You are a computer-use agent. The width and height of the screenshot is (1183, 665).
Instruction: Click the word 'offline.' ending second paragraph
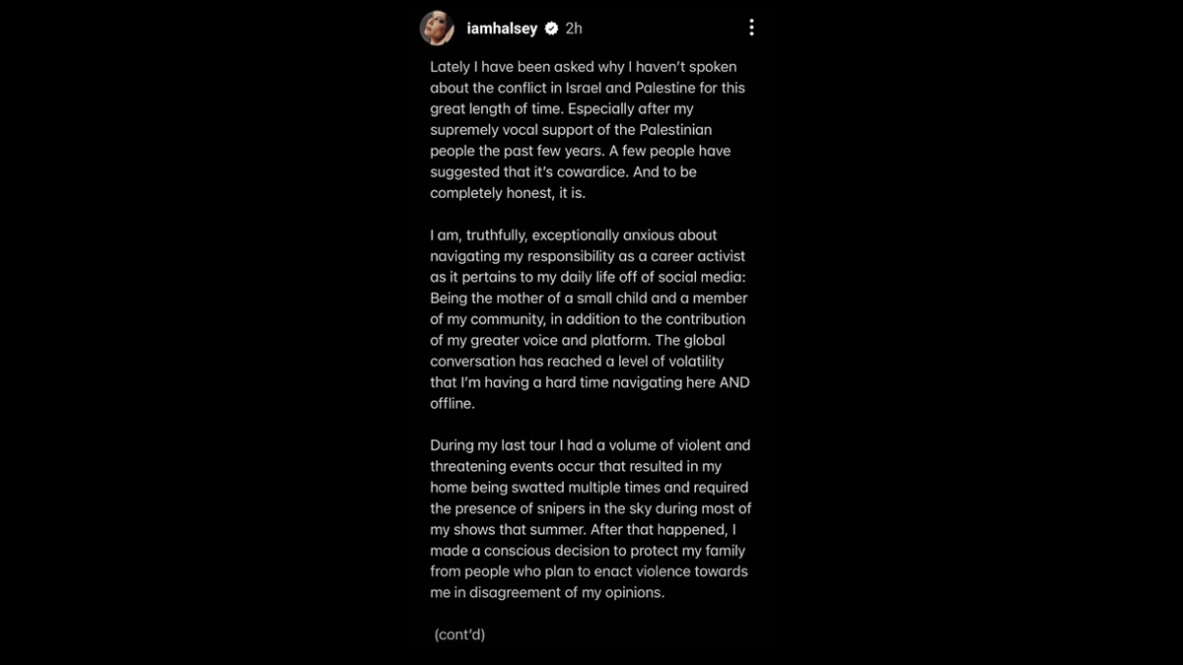pos(452,403)
